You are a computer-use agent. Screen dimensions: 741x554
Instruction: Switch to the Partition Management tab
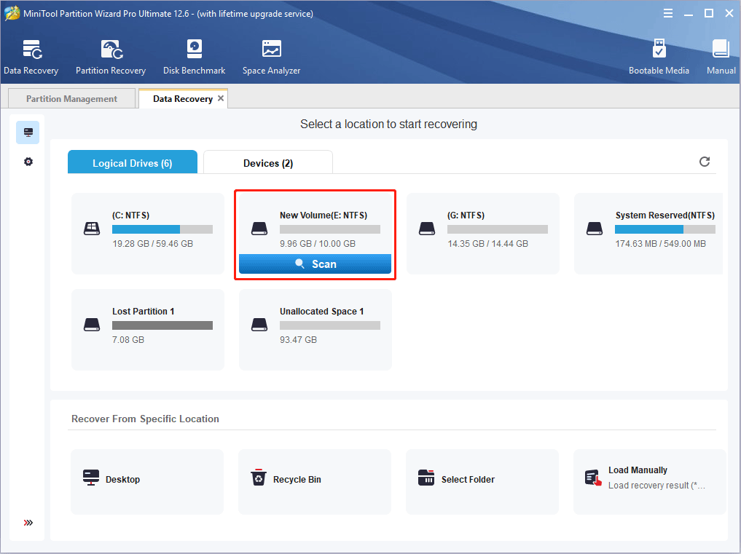(71, 99)
